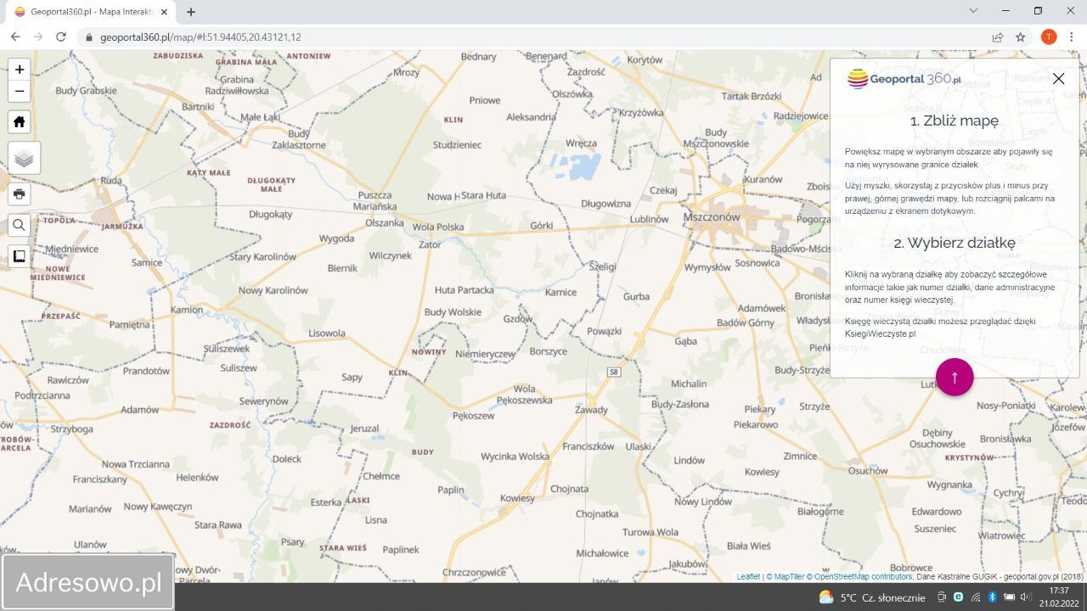The height and width of the screenshot is (611, 1087).
Task: Open the Chrome profile avatar menu
Action: point(1049,37)
